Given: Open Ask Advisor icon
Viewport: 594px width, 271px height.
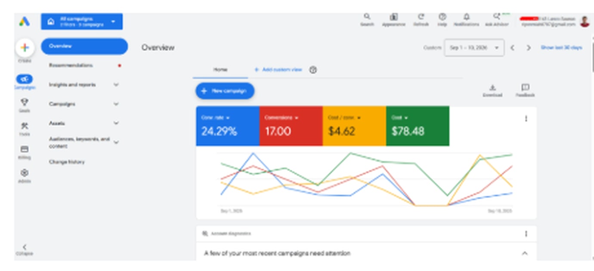Looking at the screenshot, I should click(497, 17).
